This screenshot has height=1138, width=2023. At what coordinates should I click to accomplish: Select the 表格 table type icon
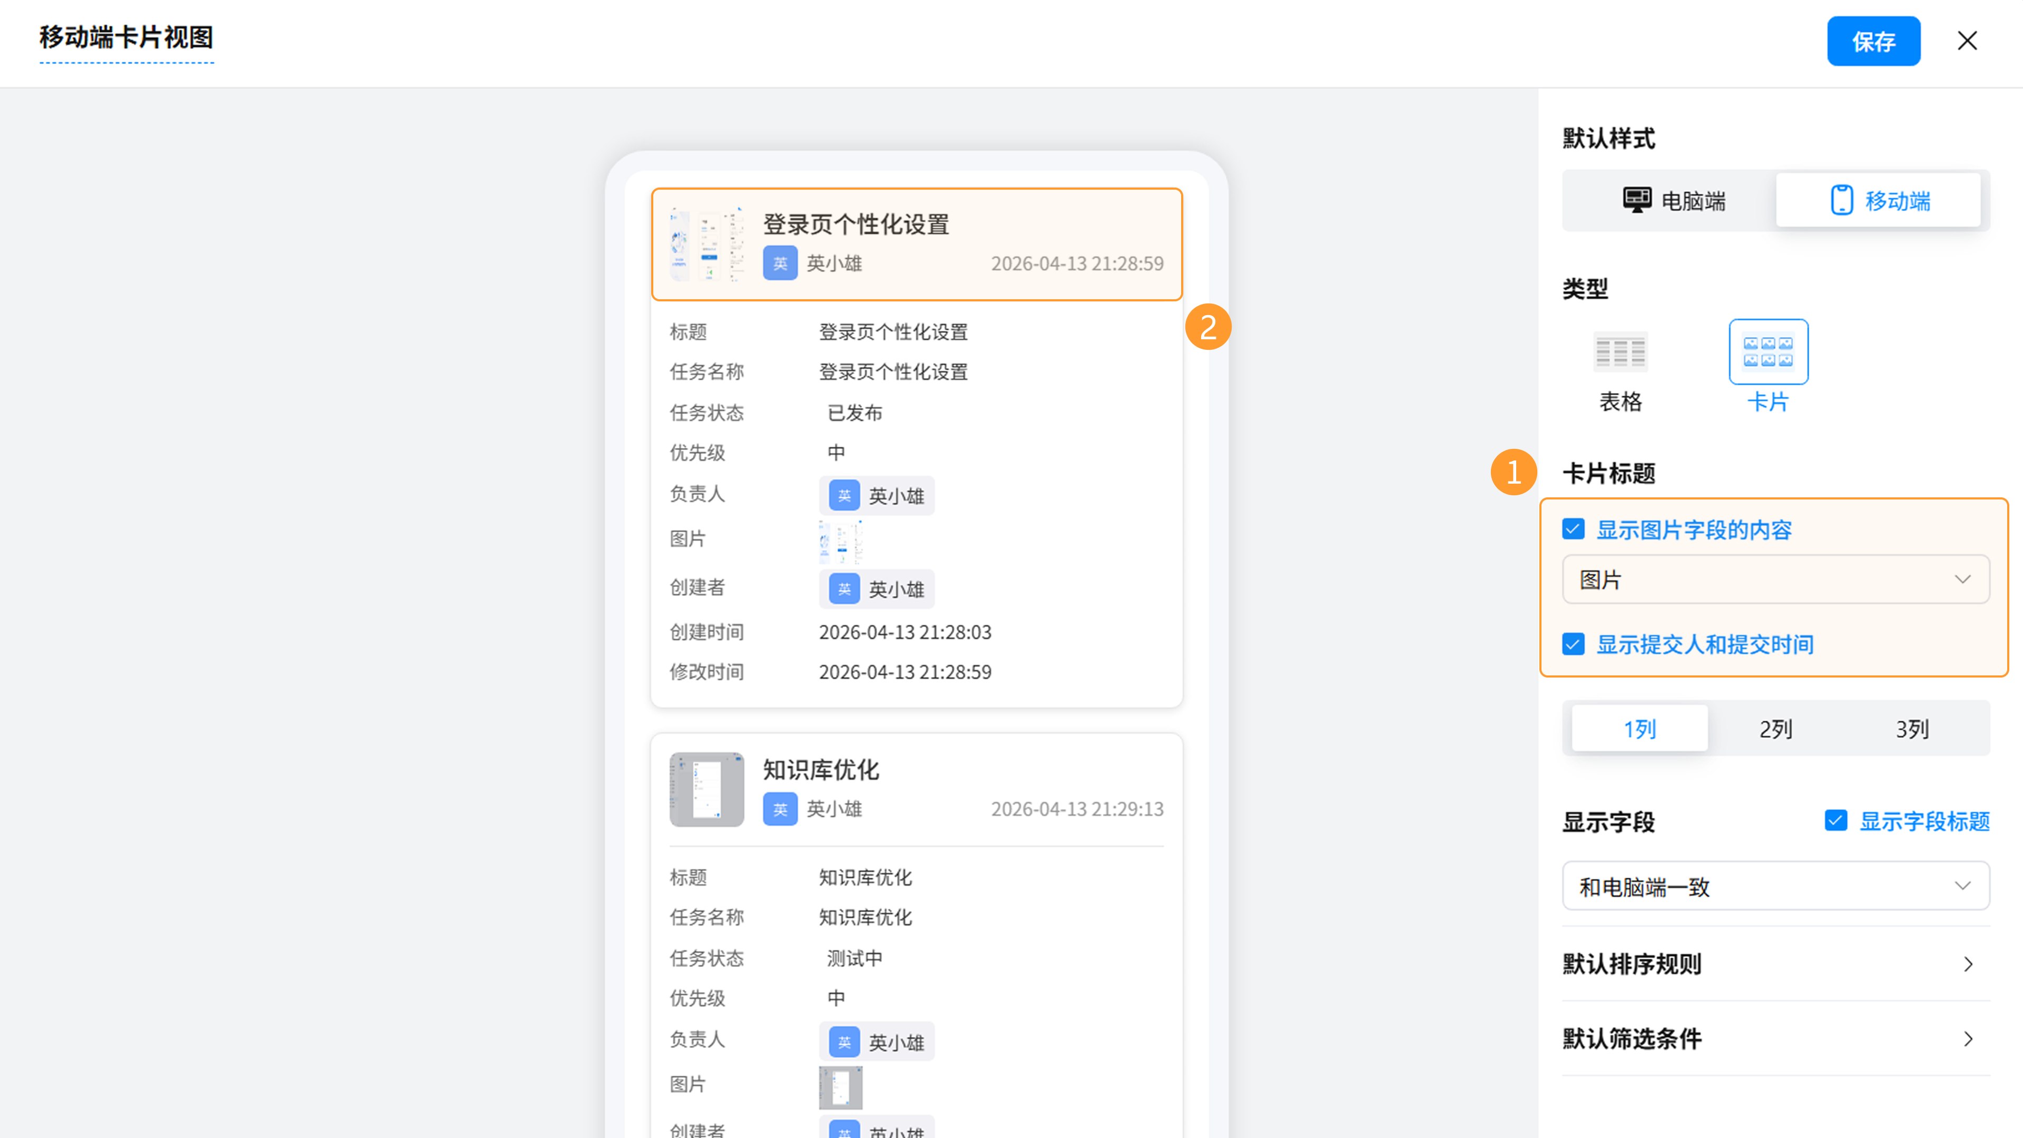(x=1620, y=352)
